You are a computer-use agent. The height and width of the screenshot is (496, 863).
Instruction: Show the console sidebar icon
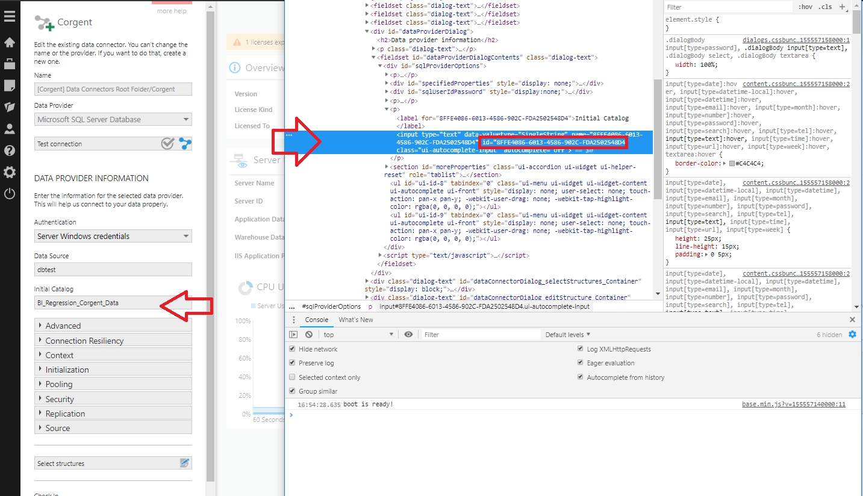tap(293, 334)
